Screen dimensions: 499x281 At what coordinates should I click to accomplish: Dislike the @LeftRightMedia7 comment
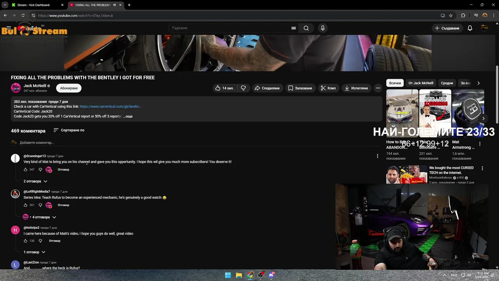(x=40, y=205)
